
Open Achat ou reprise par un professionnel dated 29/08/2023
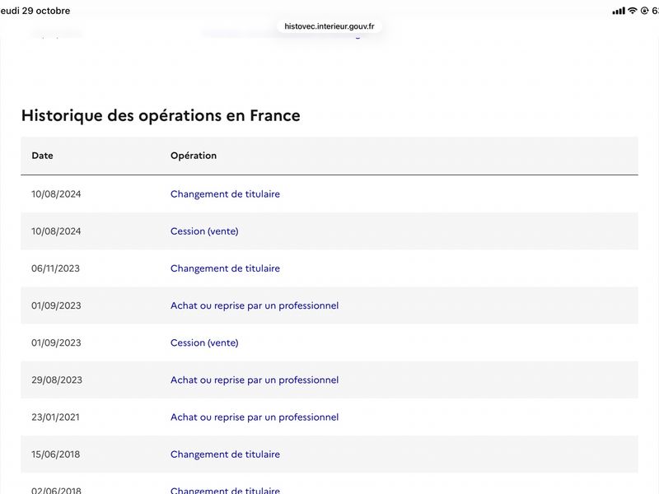255,380
